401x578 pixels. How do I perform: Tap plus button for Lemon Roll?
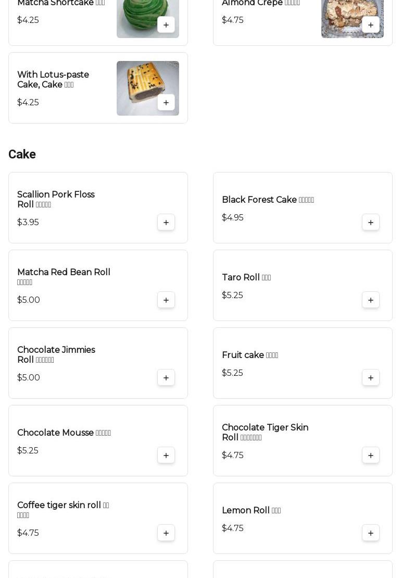tap(371, 533)
